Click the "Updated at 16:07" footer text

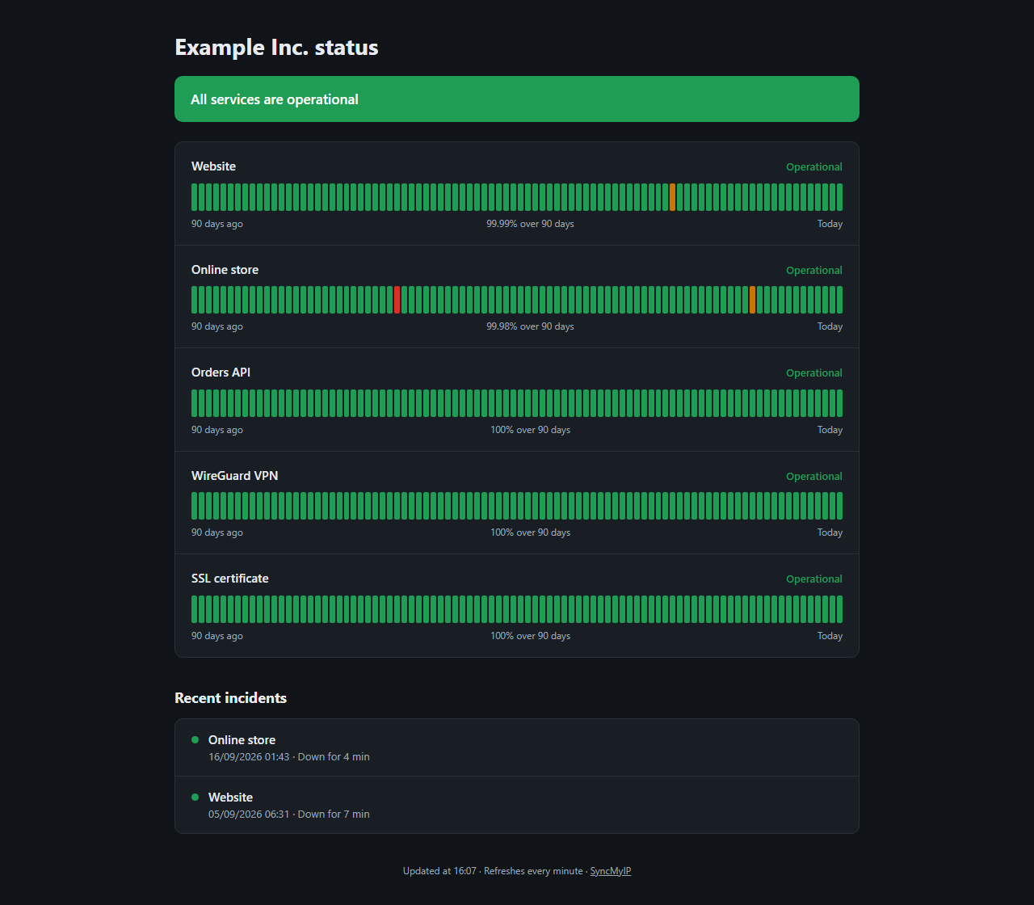439,871
